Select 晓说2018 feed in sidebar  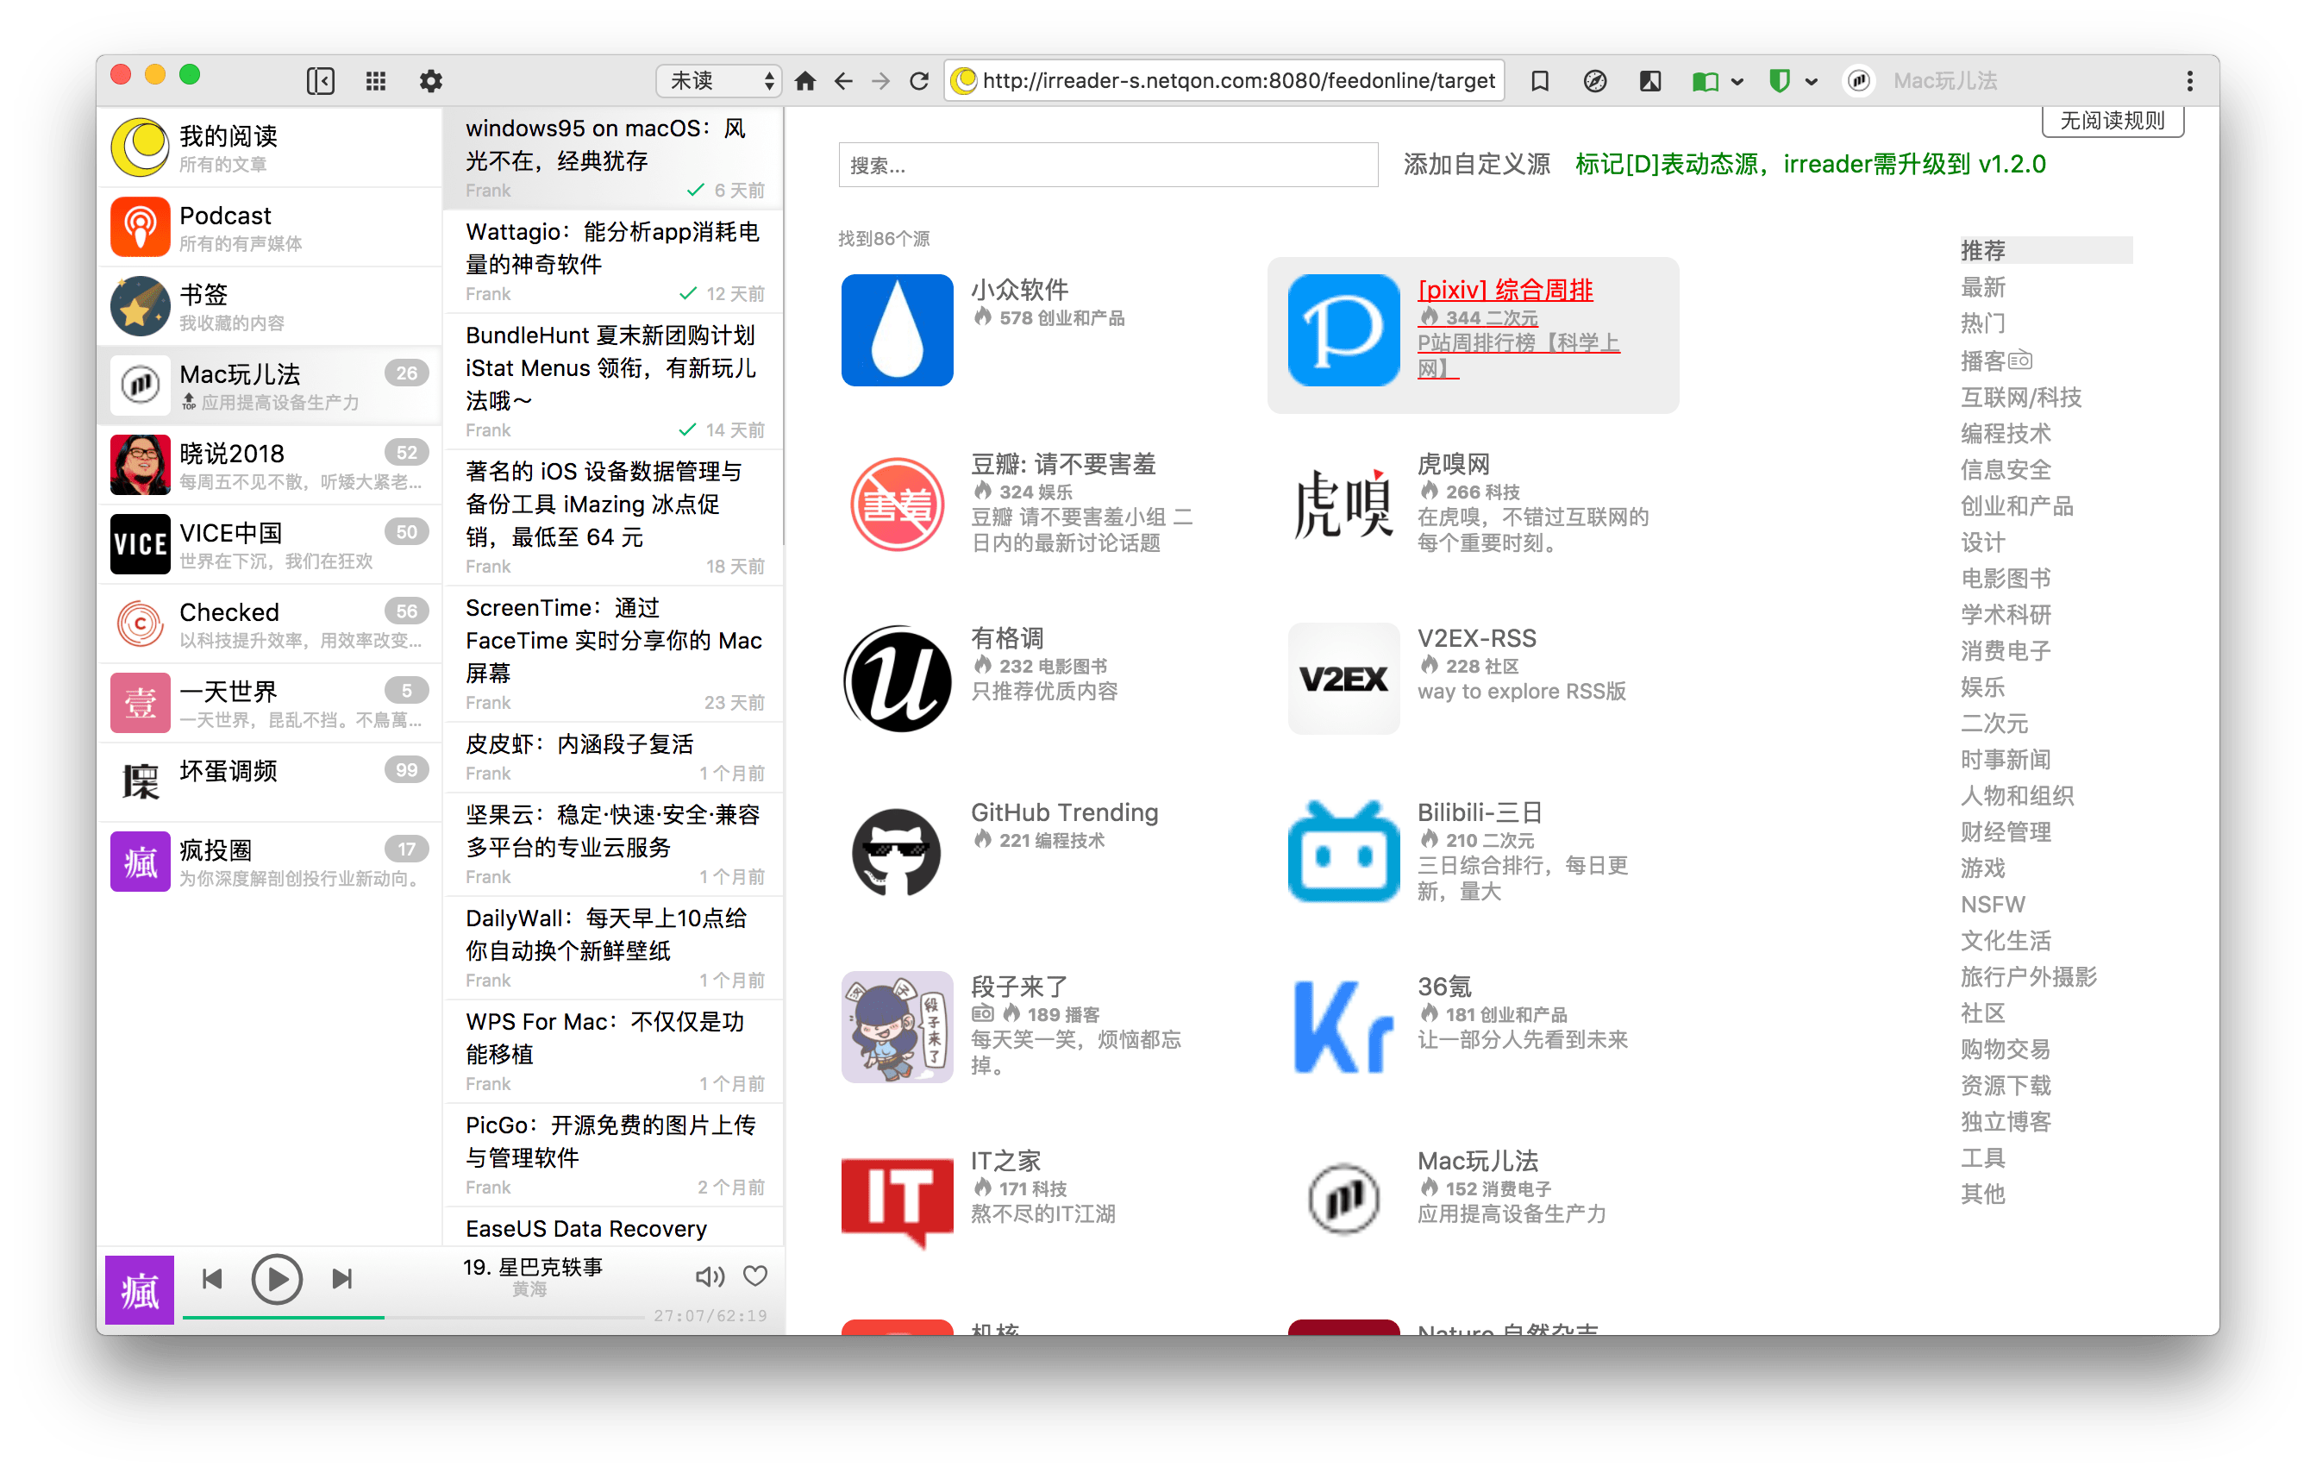coord(269,465)
